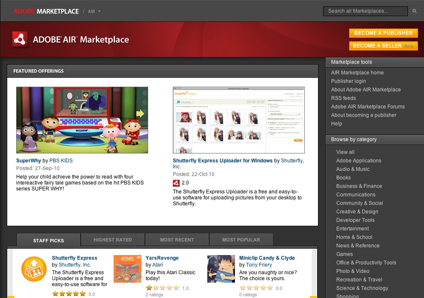Open the Shutterfly Express Uploader screenshot
This screenshot has width=424, height=298.
click(x=238, y=120)
